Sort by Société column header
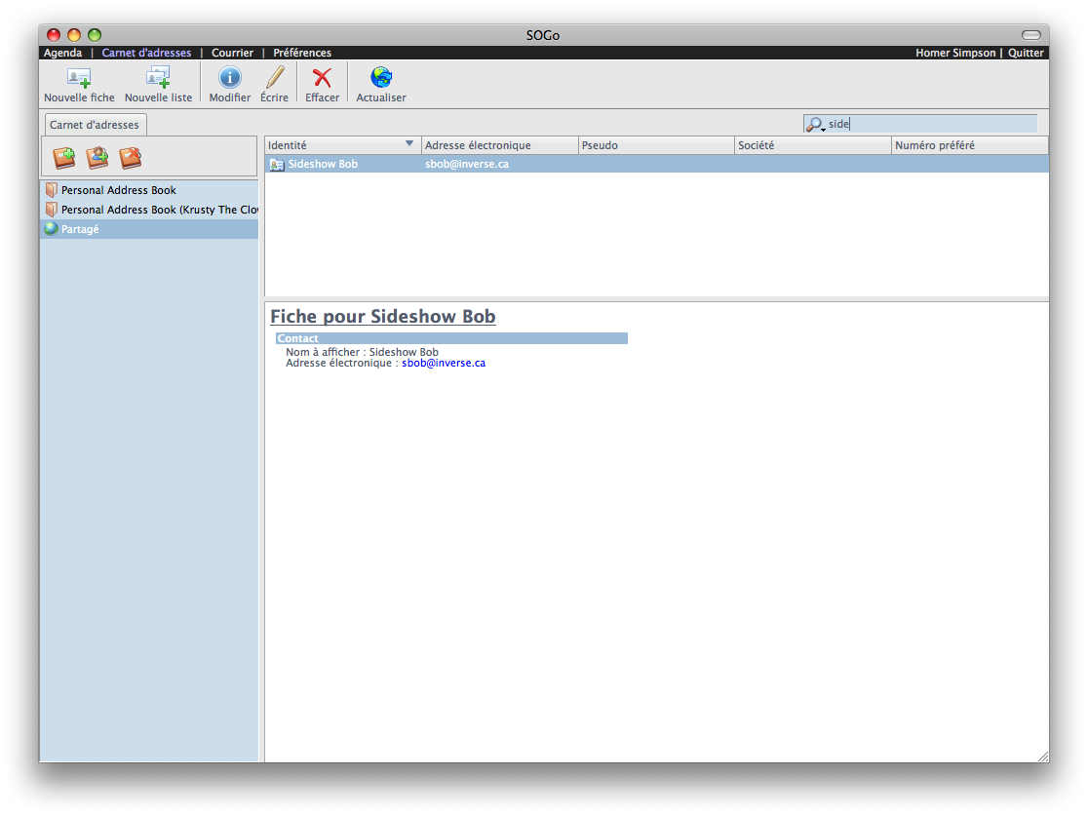Viewport: 1088px width, 816px height. 812,145
